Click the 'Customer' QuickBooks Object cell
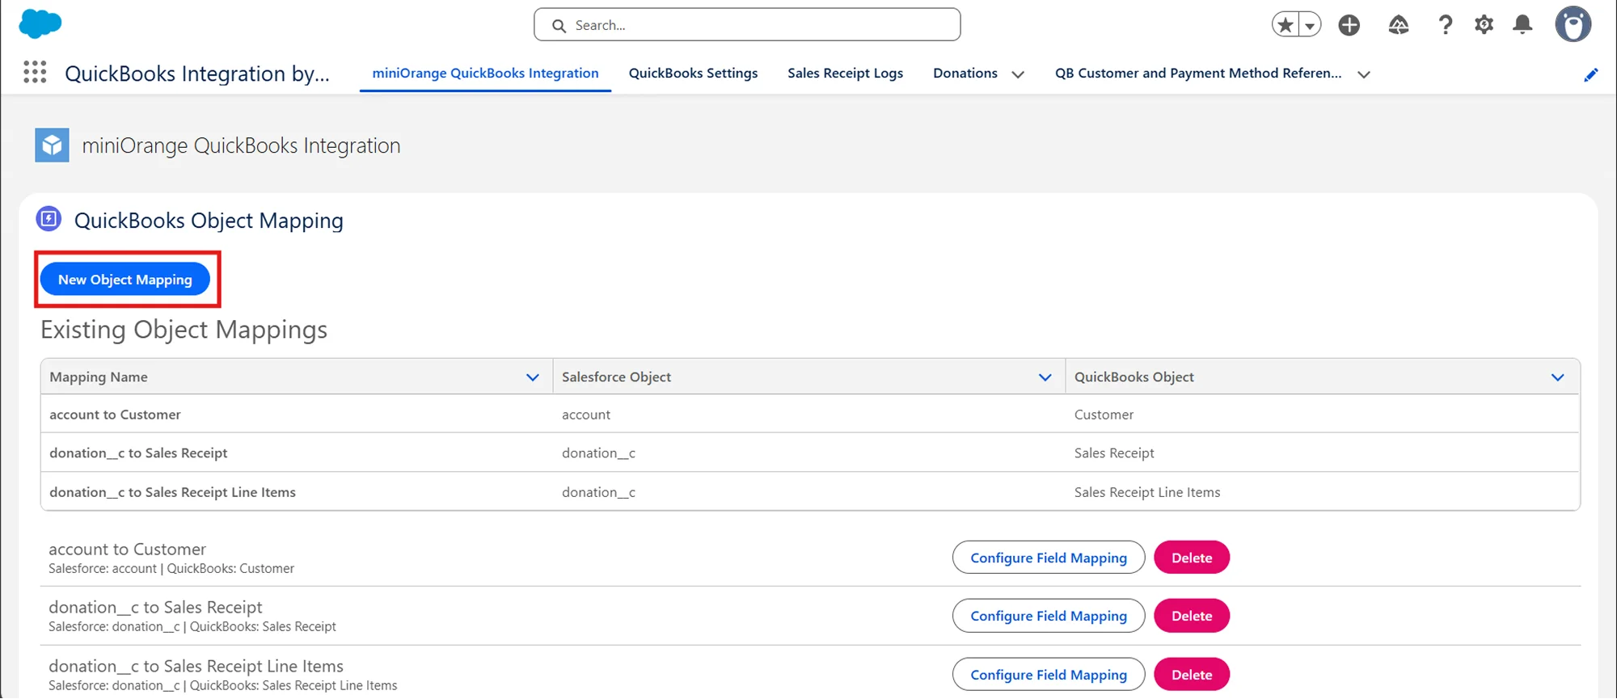The height and width of the screenshot is (699, 1617). pyautogui.click(x=1104, y=415)
